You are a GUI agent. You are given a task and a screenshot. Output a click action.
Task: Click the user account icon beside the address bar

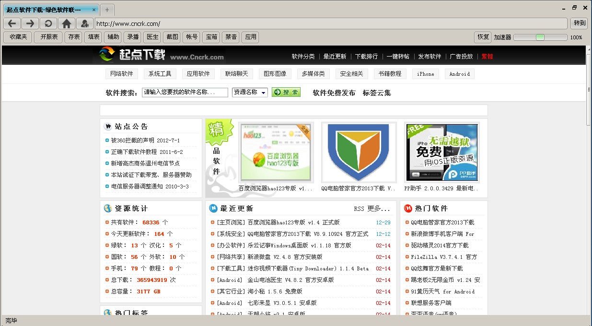pyautogui.click(x=84, y=23)
